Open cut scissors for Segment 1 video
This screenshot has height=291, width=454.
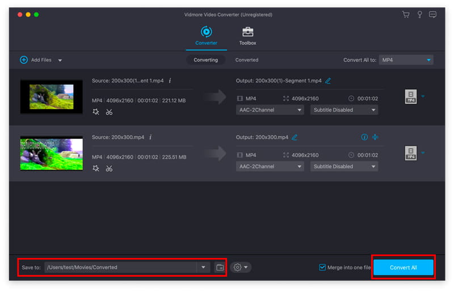tap(109, 112)
